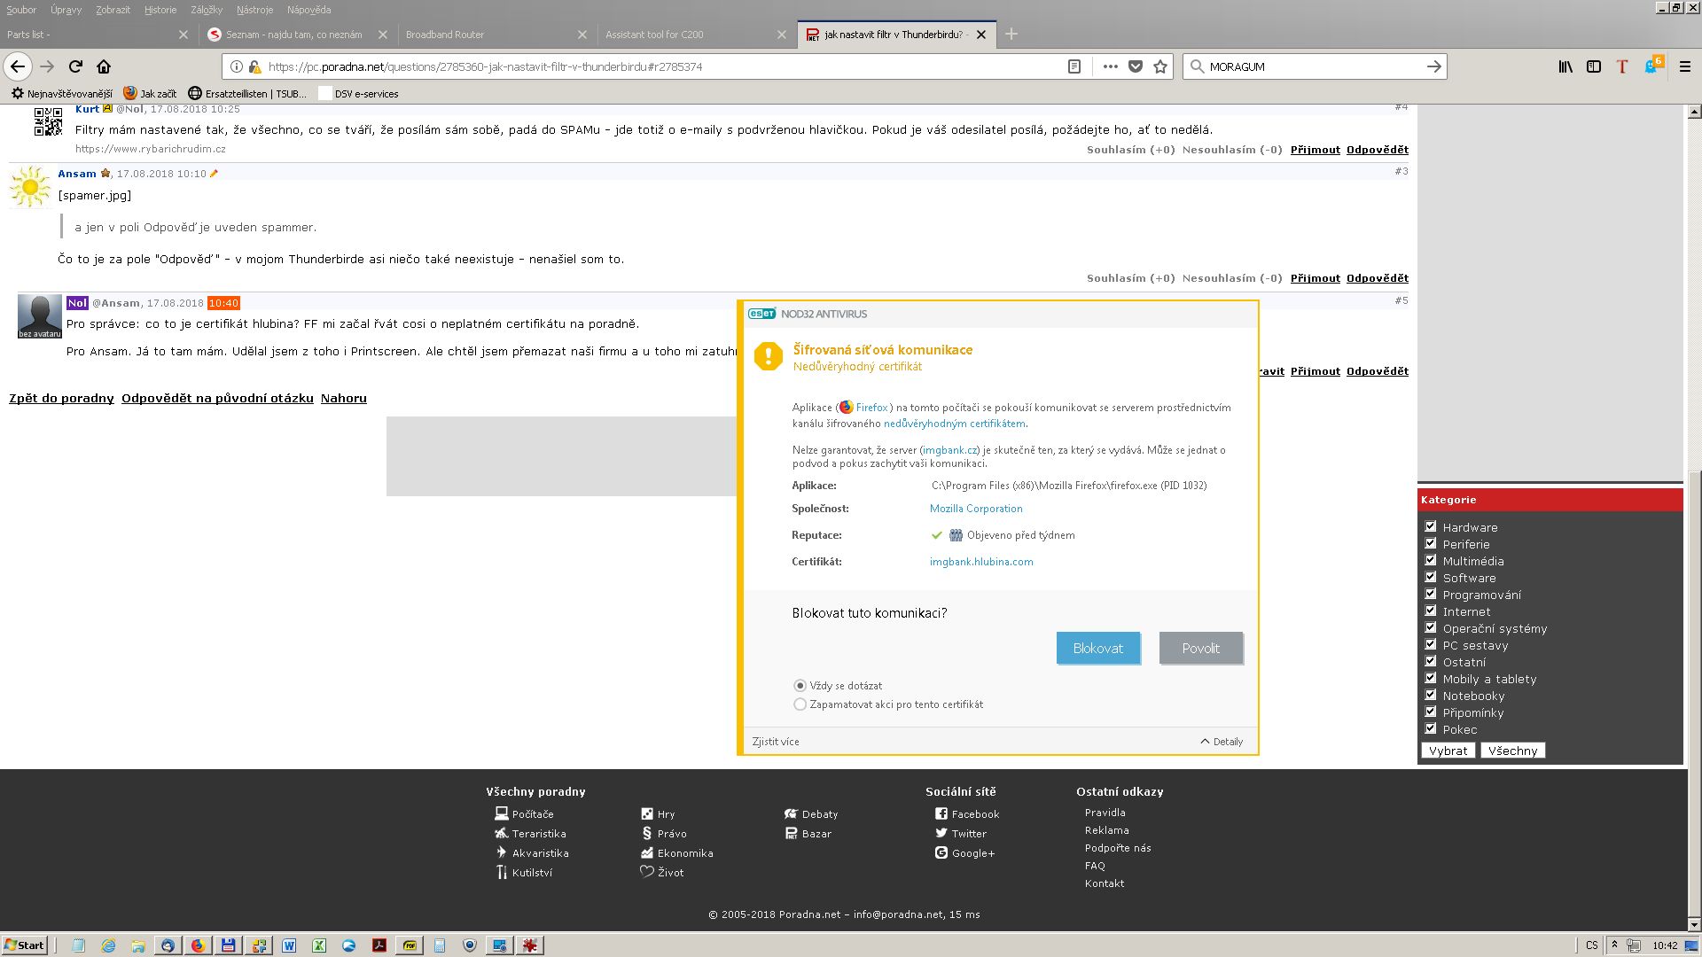Open page actions three-dots menu

[1110, 66]
